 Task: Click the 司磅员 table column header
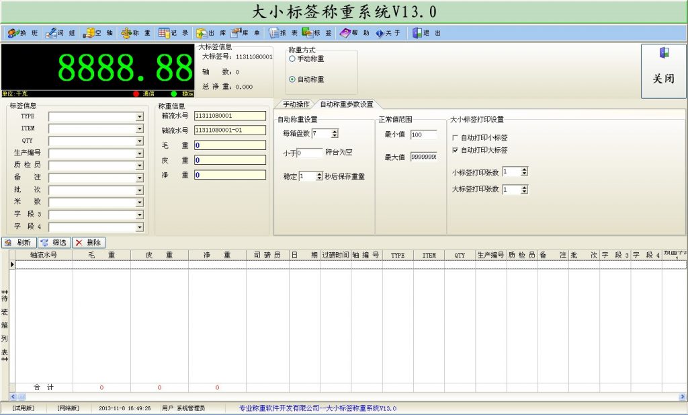pyautogui.click(x=267, y=255)
